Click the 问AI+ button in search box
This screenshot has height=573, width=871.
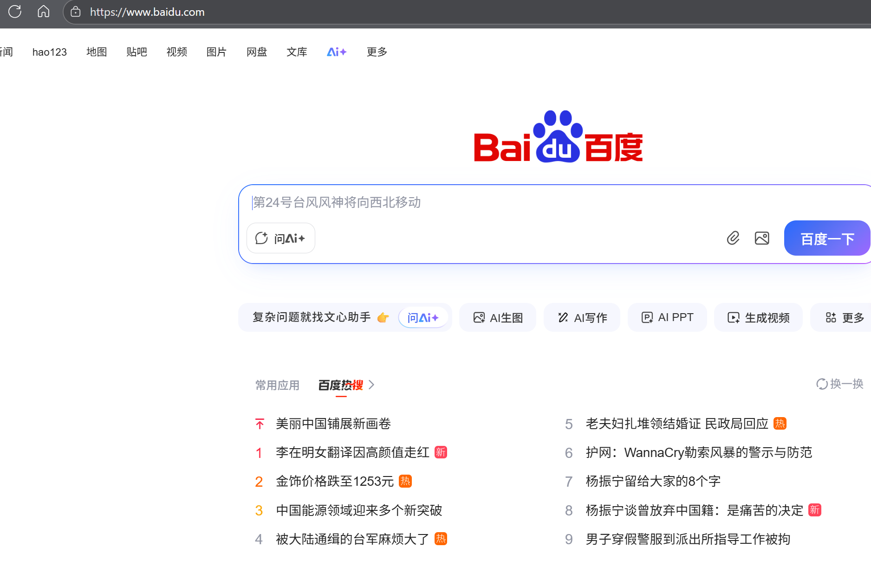tap(281, 238)
